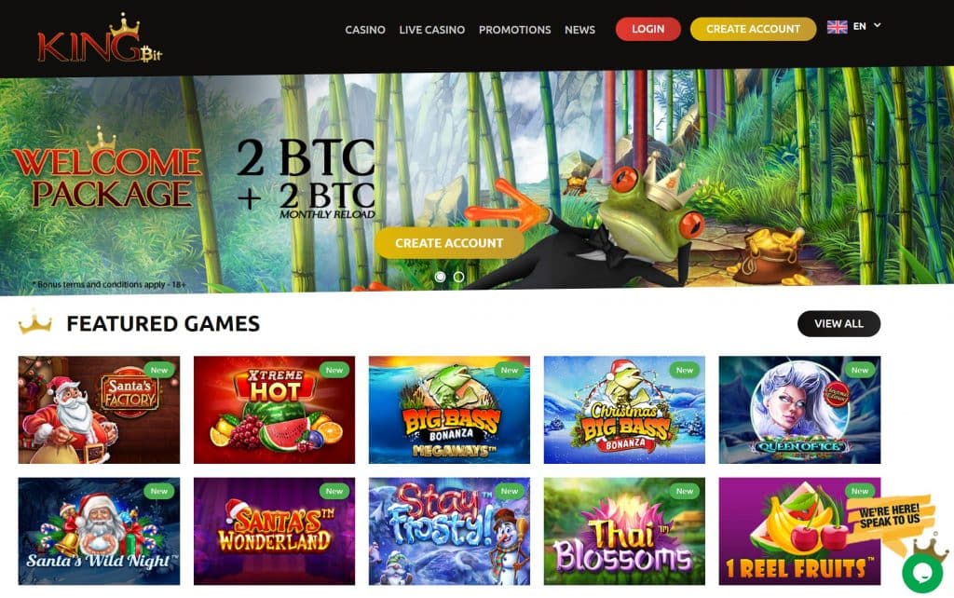Select the Queen of Ice game tile
Viewport: 954px width, 598px height.
[799, 410]
